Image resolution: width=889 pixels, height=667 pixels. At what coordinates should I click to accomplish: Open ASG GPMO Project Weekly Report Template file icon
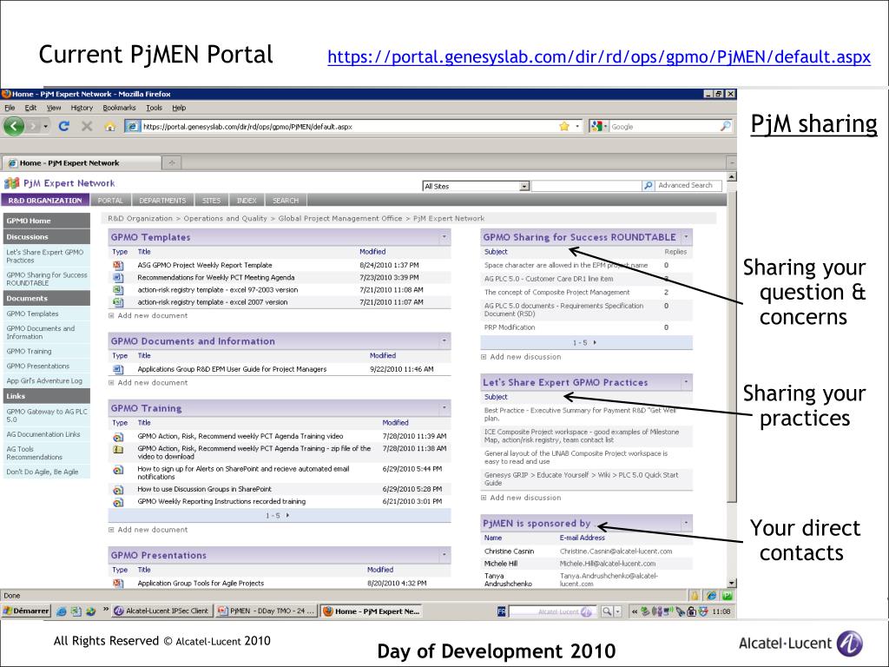118,265
